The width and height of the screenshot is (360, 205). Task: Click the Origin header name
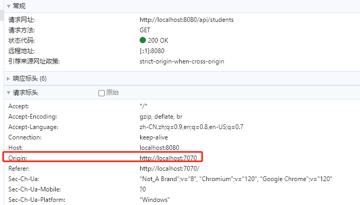pyautogui.click(x=17, y=158)
